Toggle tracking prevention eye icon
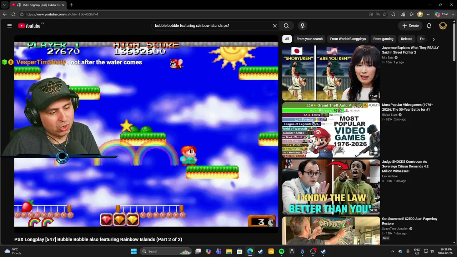457x257 pixels. [x=378, y=14]
